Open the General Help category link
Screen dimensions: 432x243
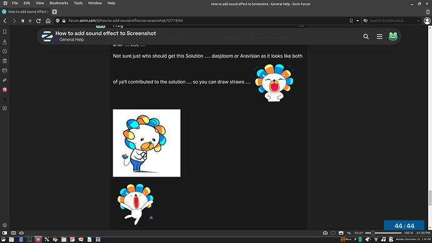point(71,39)
